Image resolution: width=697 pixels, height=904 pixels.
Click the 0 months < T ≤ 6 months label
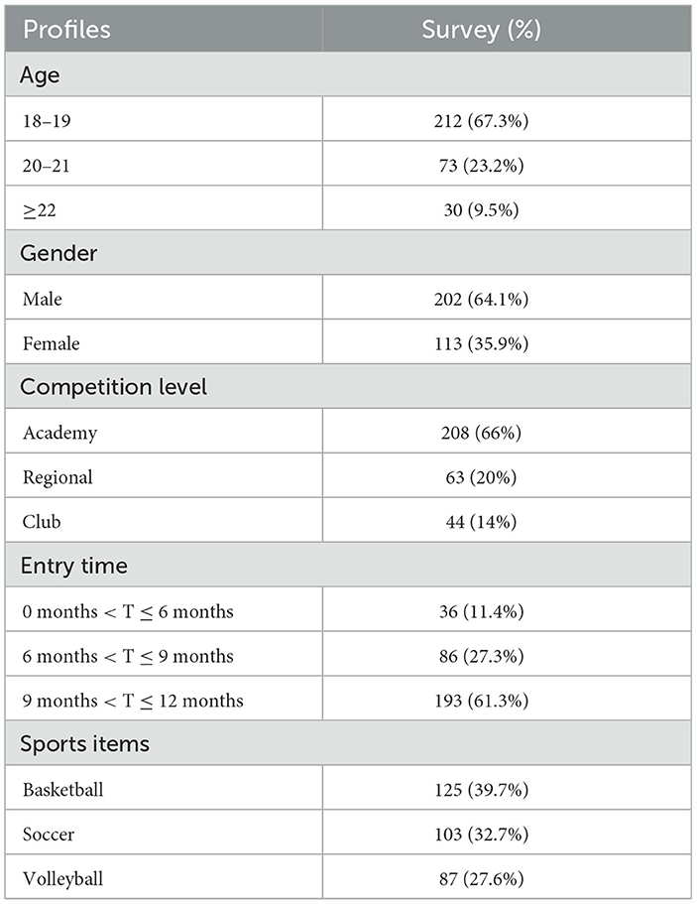coord(127,611)
